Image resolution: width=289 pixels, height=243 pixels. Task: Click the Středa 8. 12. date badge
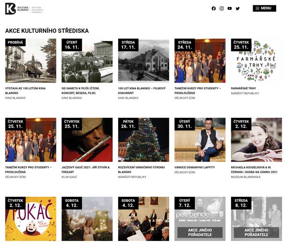[x=241, y=203]
